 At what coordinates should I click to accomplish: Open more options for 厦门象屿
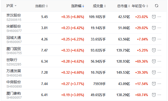(159, 95)
